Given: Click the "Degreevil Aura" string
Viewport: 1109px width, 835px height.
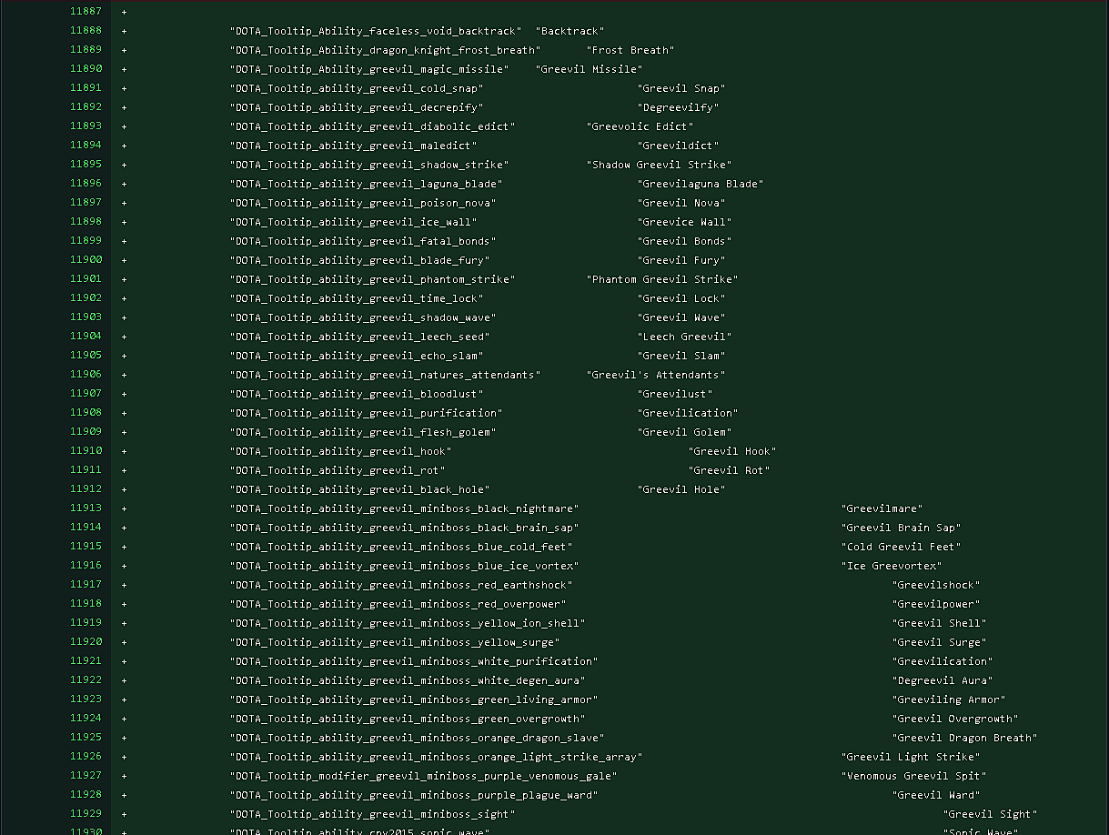Looking at the screenshot, I should point(942,680).
